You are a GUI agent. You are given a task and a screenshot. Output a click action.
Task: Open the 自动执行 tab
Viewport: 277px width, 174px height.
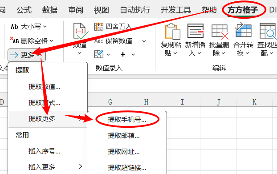(x=135, y=10)
